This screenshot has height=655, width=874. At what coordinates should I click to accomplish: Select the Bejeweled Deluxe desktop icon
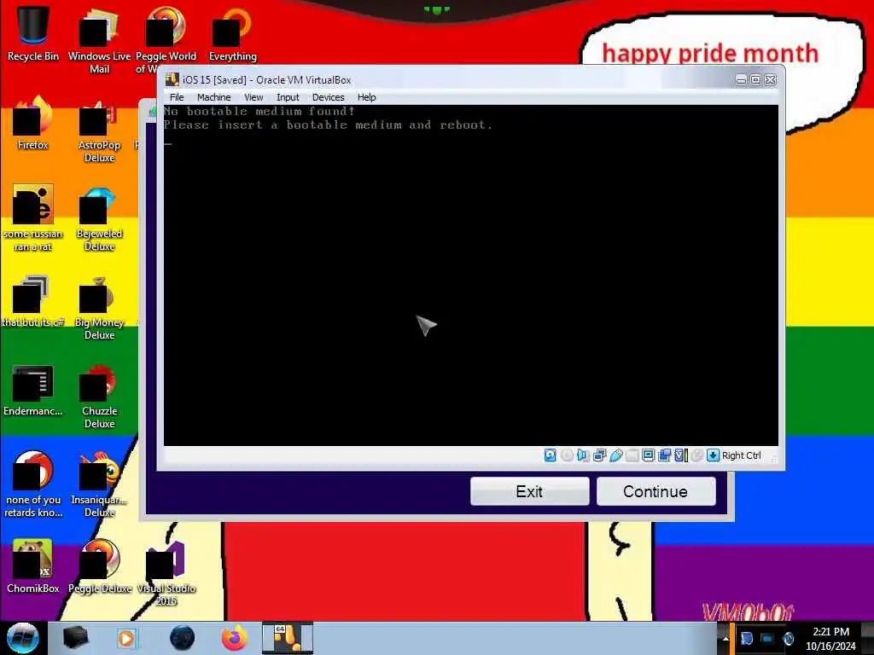click(x=99, y=217)
